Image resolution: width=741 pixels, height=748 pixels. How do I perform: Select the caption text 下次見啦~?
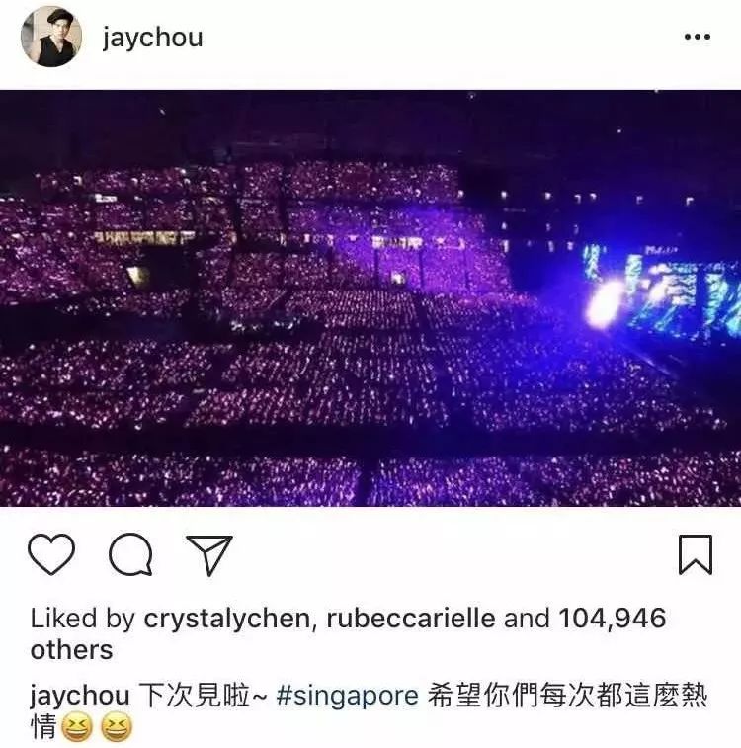click(x=203, y=696)
